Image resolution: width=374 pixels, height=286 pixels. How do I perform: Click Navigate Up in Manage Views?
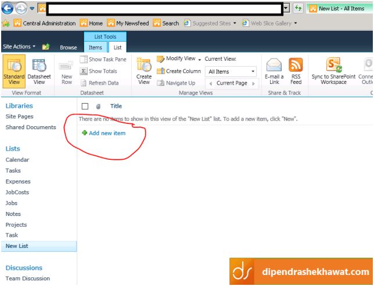[x=176, y=83]
